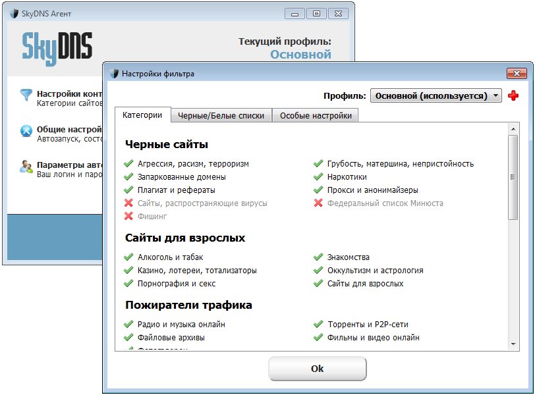Open the Профиль dropdown
Viewport: 535px width, 395px height.
click(x=436, y=95)
